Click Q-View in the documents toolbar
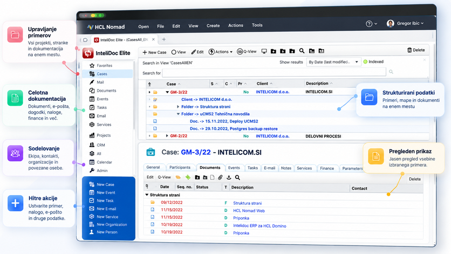Screen dimensions: 451x254 tap(164, 177)
